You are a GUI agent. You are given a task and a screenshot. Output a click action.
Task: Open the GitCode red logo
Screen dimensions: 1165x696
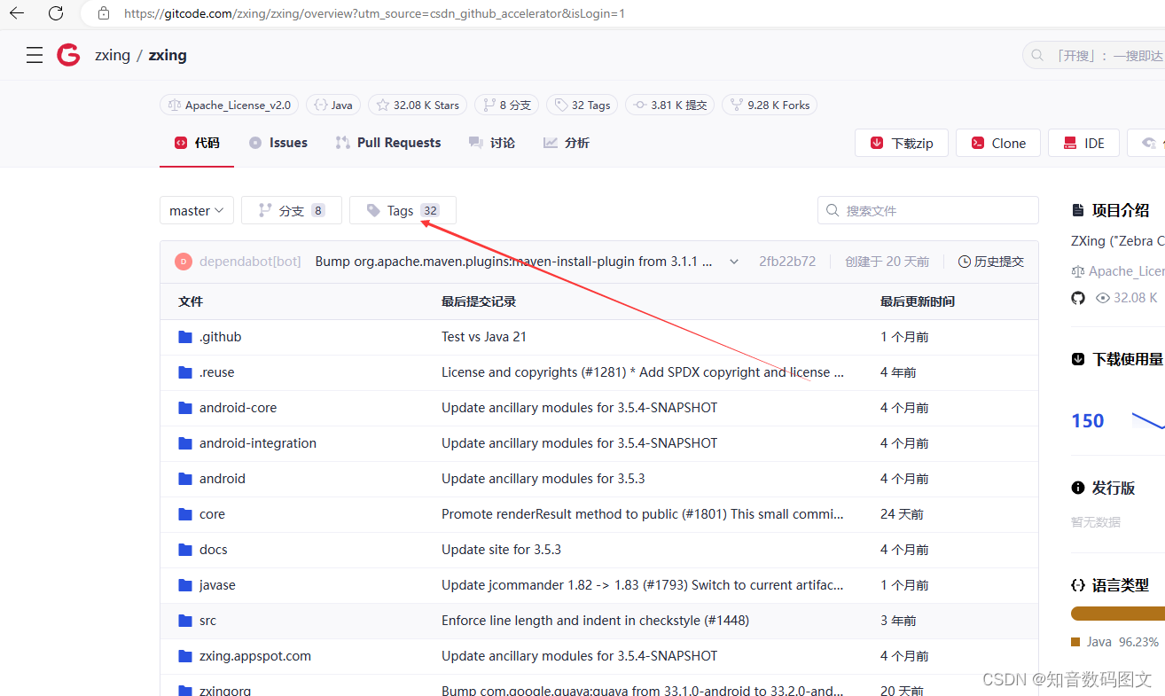pos(68,55)
